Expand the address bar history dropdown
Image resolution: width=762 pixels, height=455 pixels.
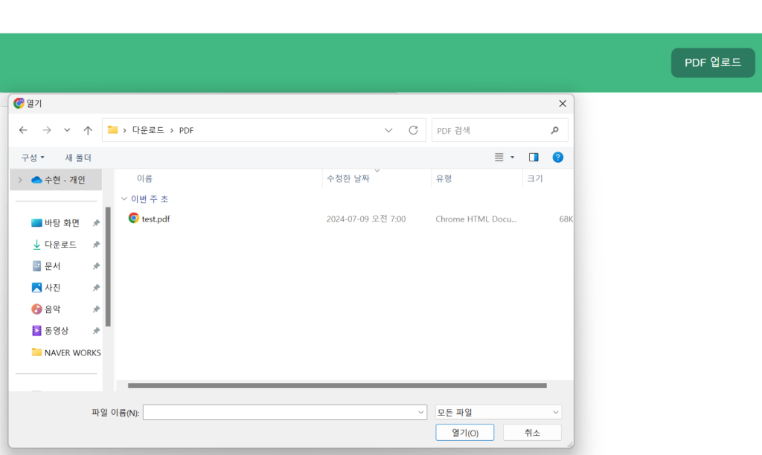(x=388, y=130)
